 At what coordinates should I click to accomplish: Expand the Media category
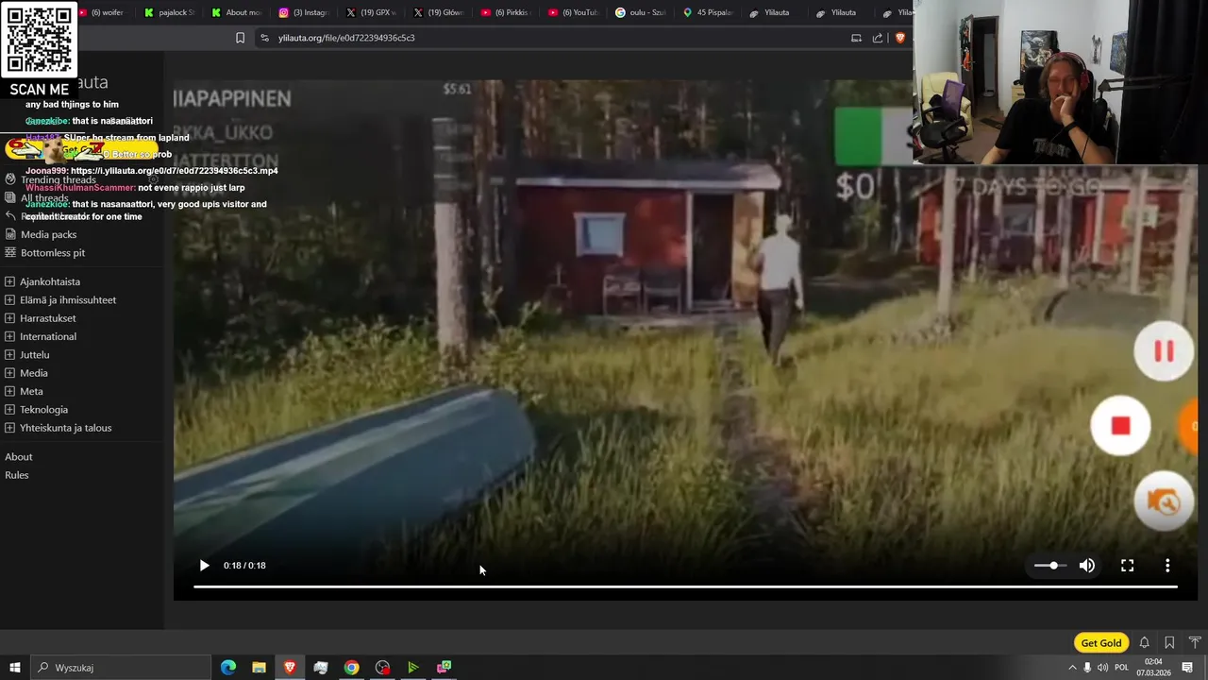coord(9,373)
